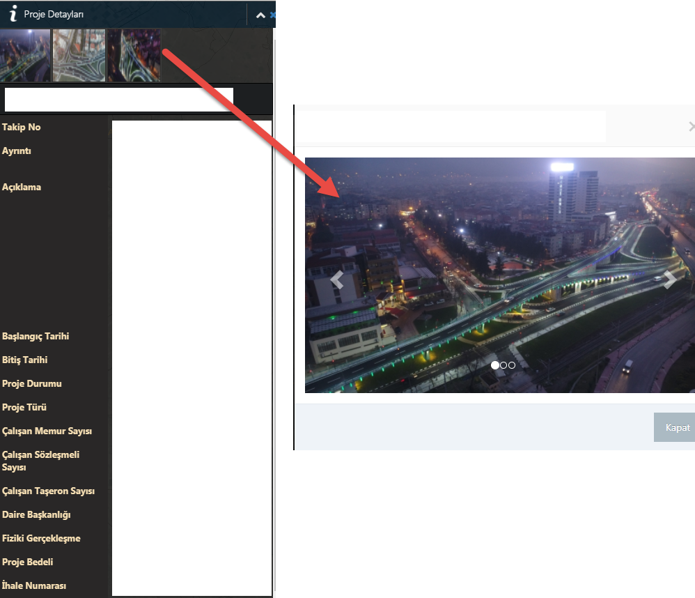Click the white field below the thumbnails
Screen dimensions: 695x598
pos(118,99)
